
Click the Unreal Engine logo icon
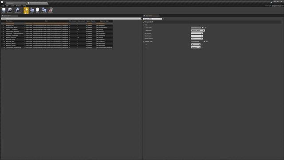click(2, 2)
